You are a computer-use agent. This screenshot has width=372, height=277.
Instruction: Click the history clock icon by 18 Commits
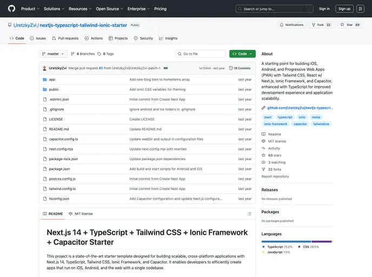(230, 68)
